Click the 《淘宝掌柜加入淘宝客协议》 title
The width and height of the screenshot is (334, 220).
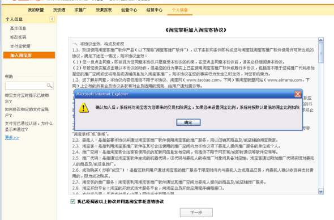pyautogui.click(x=196, y=30)
